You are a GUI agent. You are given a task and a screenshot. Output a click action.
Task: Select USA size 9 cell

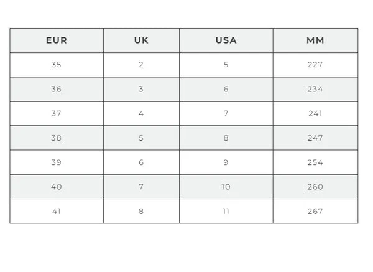click(226, 162)
